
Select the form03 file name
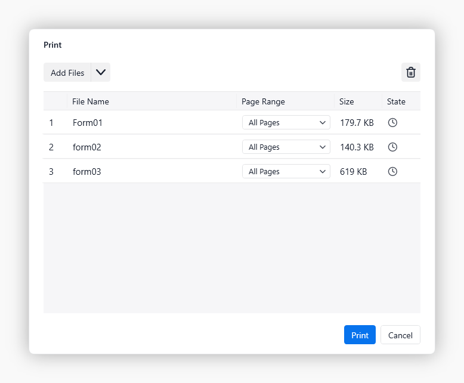(87, 171)
